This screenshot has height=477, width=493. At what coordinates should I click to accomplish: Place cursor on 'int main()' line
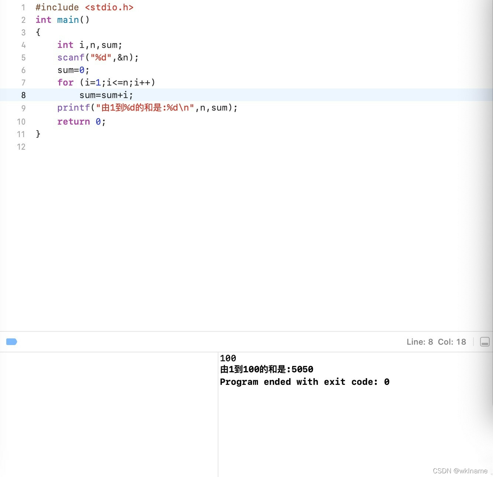coord(62,20)
